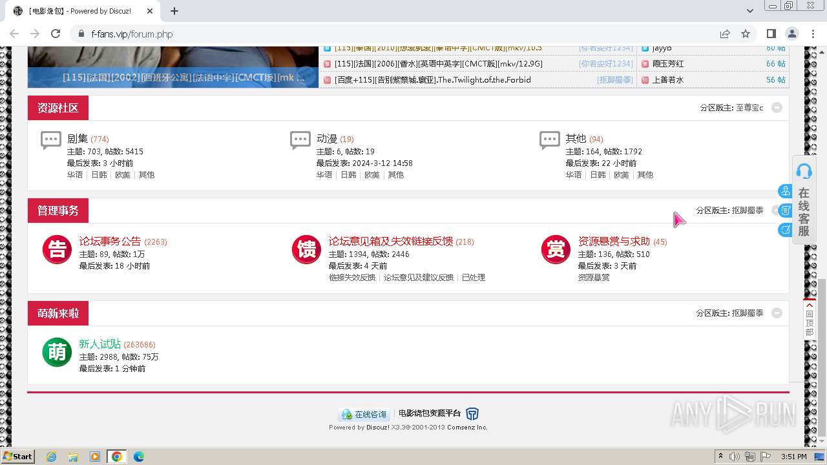
Task: Click the middle blue round sidebar icon
Action: pyautogui.click(x=785, y=211)
